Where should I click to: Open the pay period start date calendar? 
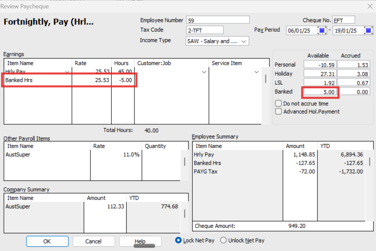click(322, 30)
